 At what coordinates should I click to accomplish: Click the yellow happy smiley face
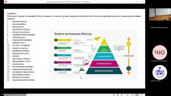click(x=129, y=44)
